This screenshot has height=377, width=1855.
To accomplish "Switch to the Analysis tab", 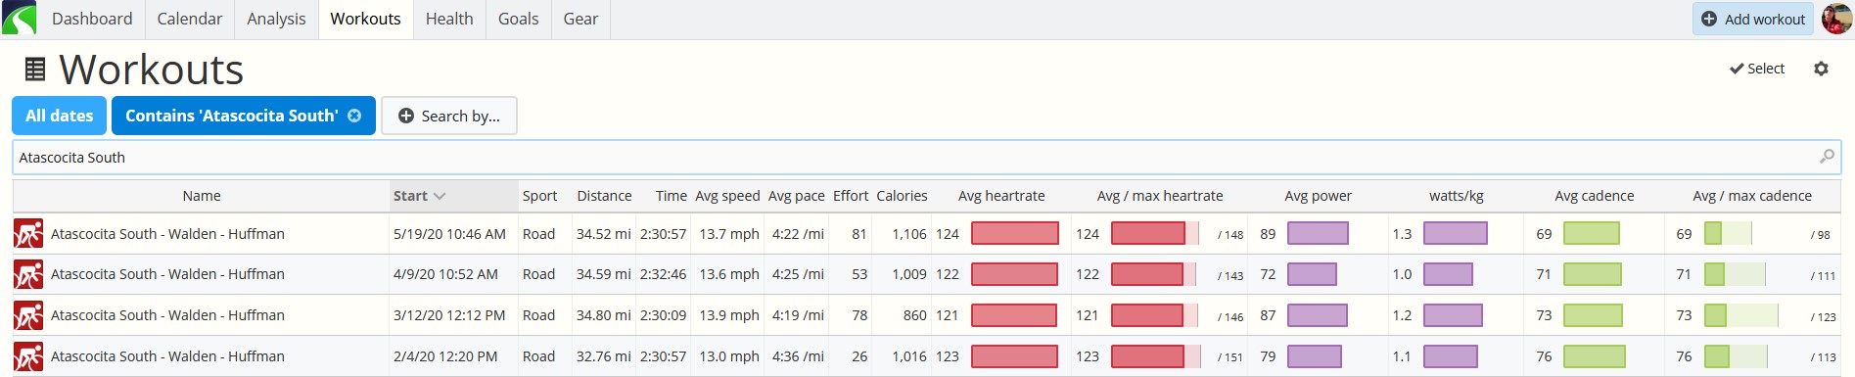I will (x=276, y=19).
